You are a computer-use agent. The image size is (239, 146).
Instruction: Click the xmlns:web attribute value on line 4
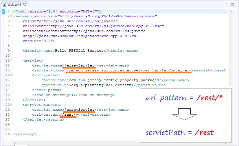point(105,26)
